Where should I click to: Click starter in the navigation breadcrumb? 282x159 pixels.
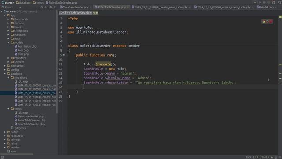(x=7, y=3)
